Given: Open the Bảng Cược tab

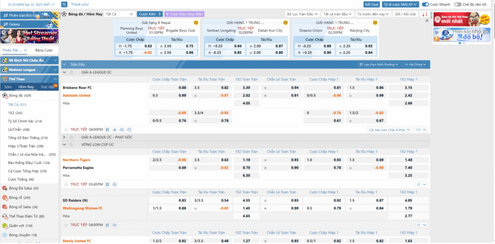Looking at the screenshot, I should tap(44, 50).
